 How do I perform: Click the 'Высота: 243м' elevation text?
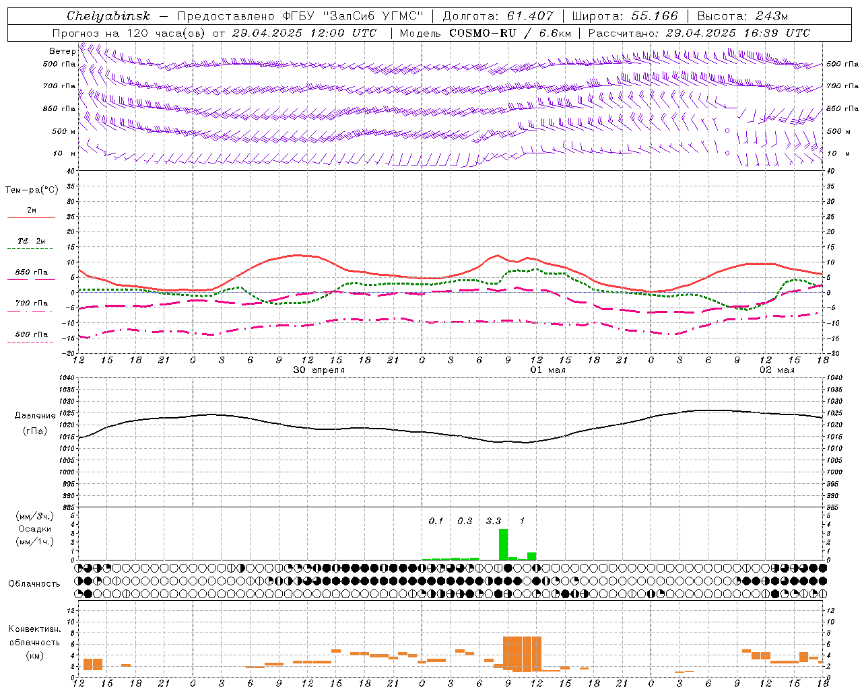742,16
